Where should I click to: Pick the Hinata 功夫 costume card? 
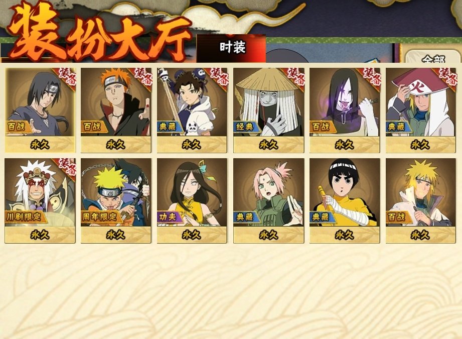pos(192,200)
